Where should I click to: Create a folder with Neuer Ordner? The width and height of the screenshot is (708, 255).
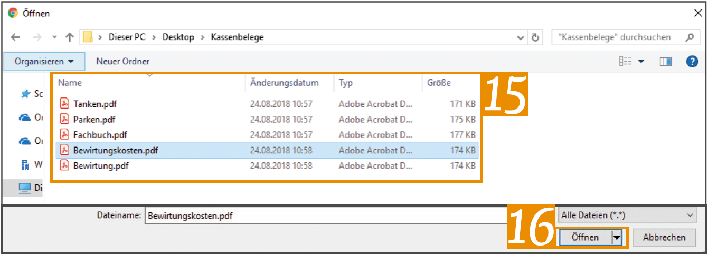[122, 62]
